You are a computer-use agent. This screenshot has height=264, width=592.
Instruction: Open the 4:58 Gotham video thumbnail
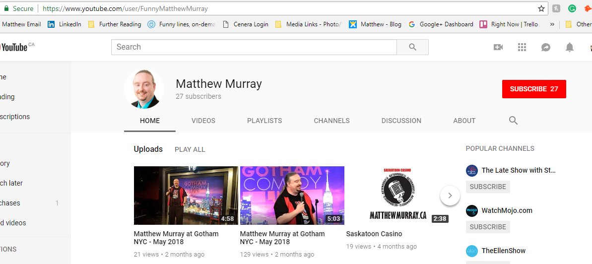tap(186, 195)
